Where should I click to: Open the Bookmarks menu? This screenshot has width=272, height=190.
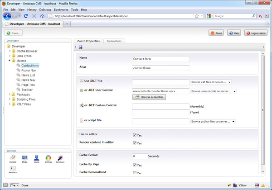[x=61, y=9]
